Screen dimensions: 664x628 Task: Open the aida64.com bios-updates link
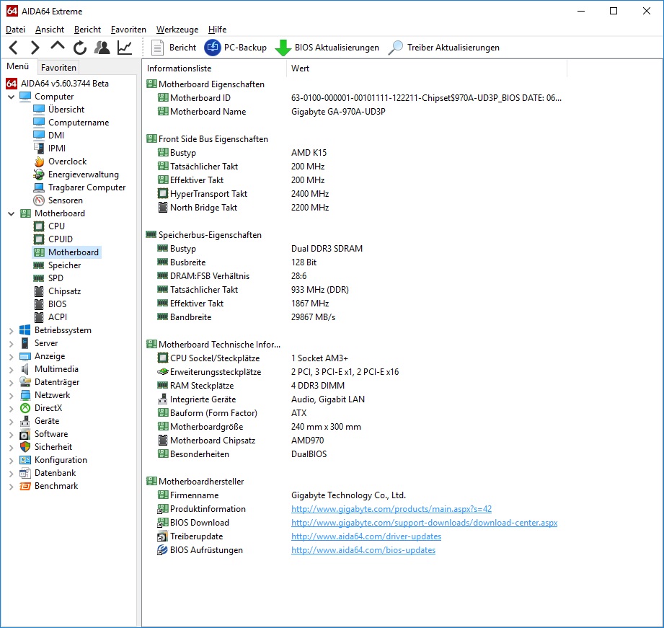pyautogui.click(x=363, y=549)
